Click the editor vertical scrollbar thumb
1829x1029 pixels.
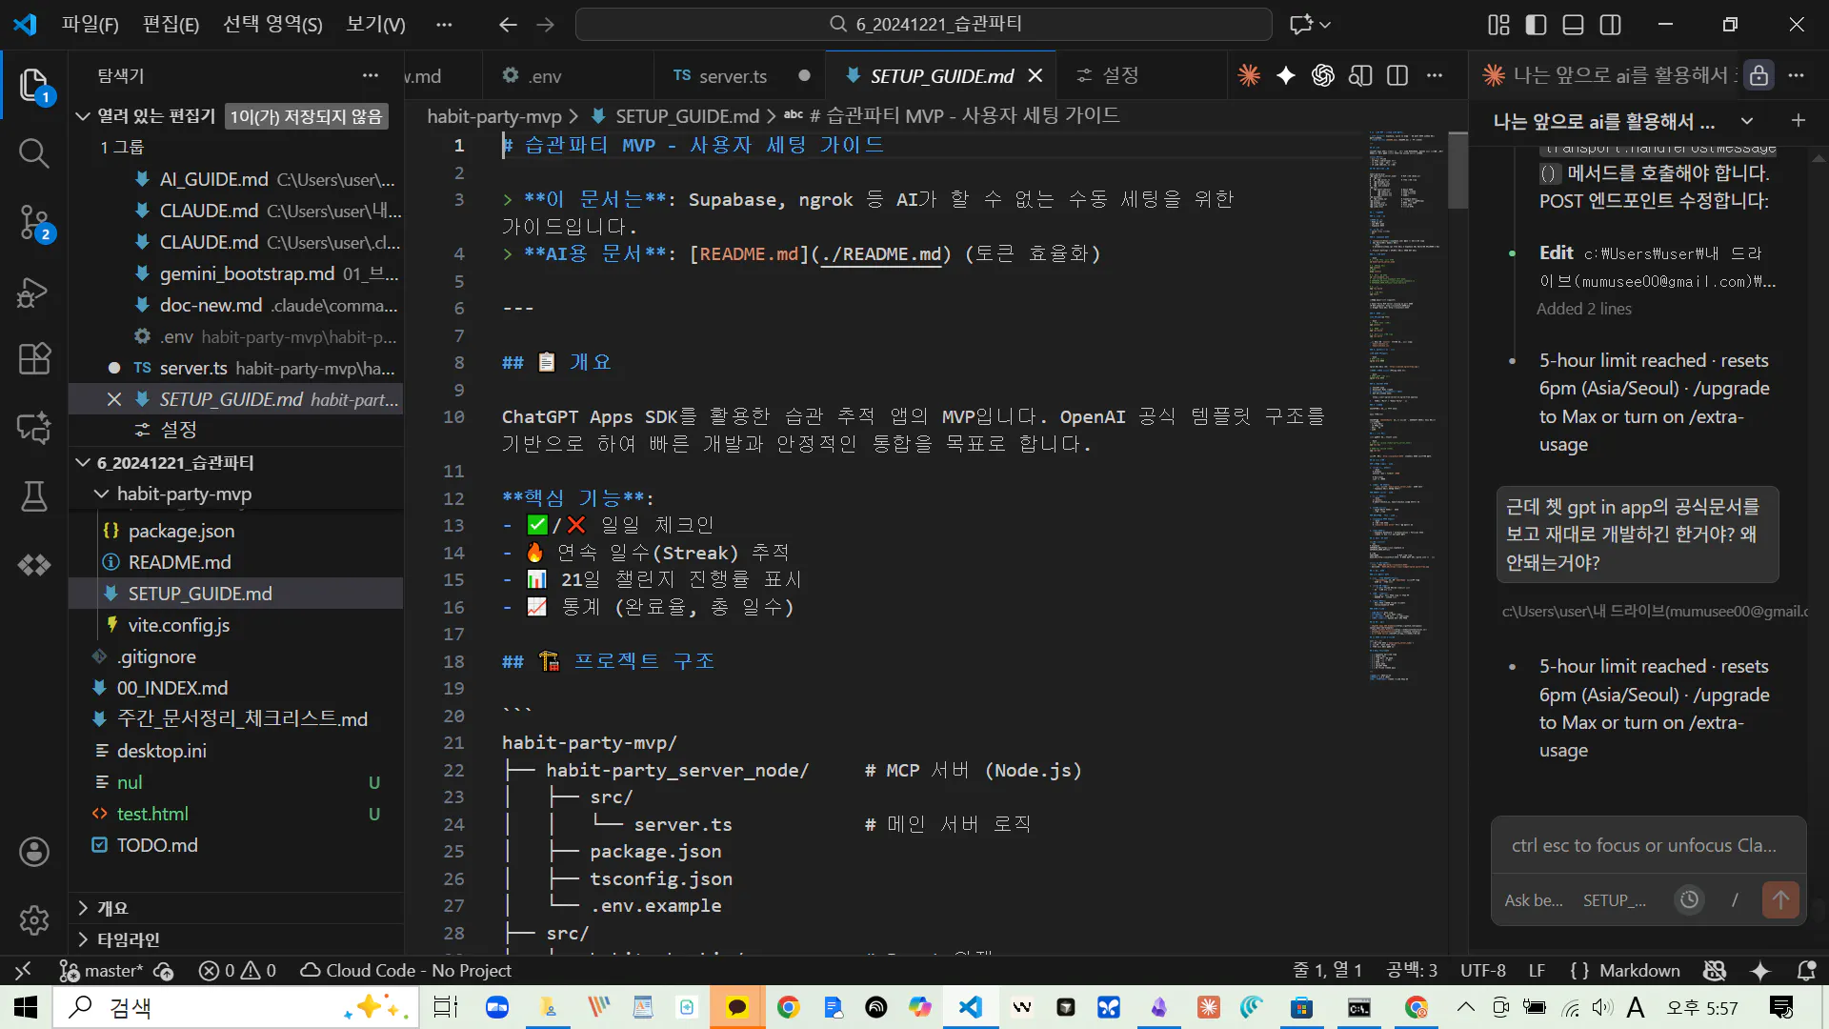click(x=1457, y=170)
